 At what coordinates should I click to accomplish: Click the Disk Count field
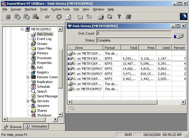coord(134,33)
